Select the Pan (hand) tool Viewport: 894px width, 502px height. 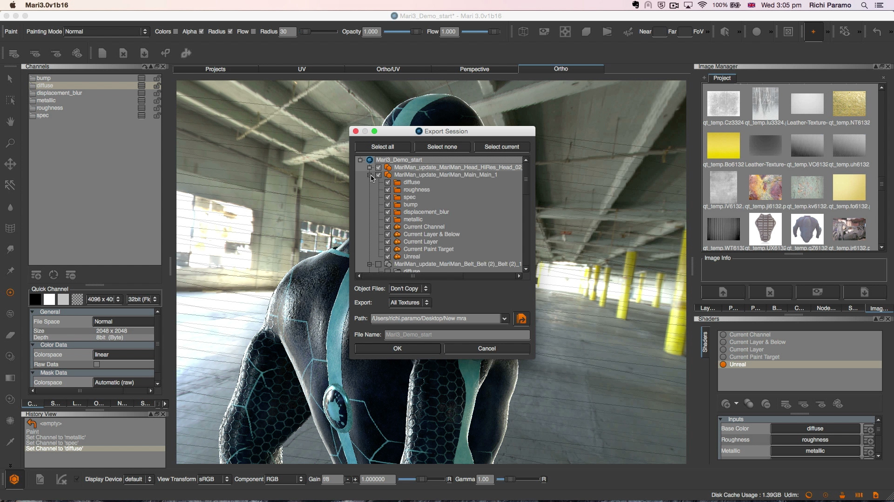[10, 121]
